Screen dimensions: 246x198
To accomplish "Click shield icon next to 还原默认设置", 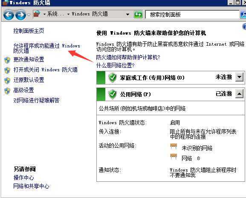I will tap(7, 81).
